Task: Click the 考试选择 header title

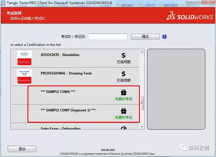Action: 14,13
